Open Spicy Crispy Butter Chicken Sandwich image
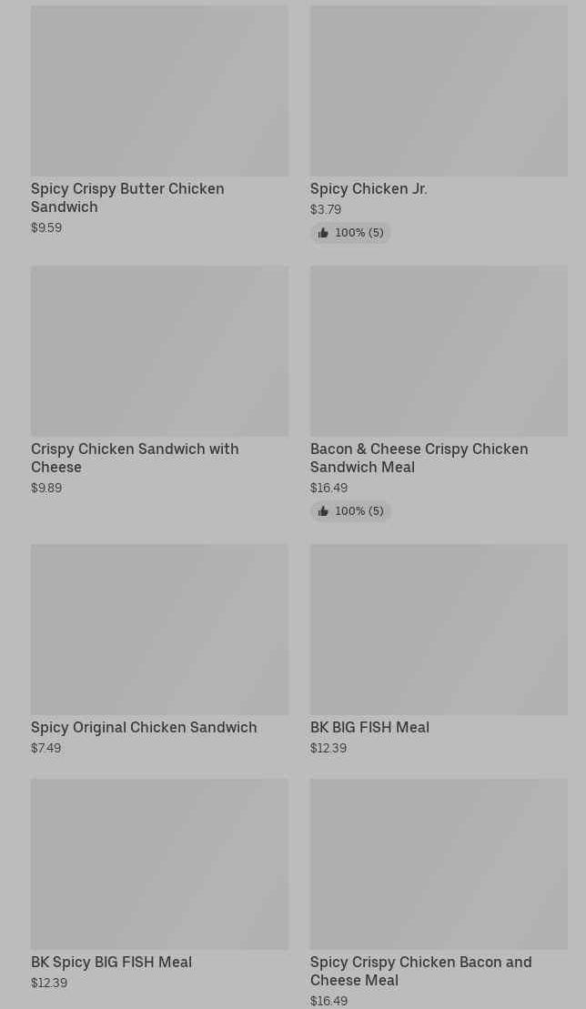Image resolution: width=586 pixels, height=1009 pixels. coord(159,91)
